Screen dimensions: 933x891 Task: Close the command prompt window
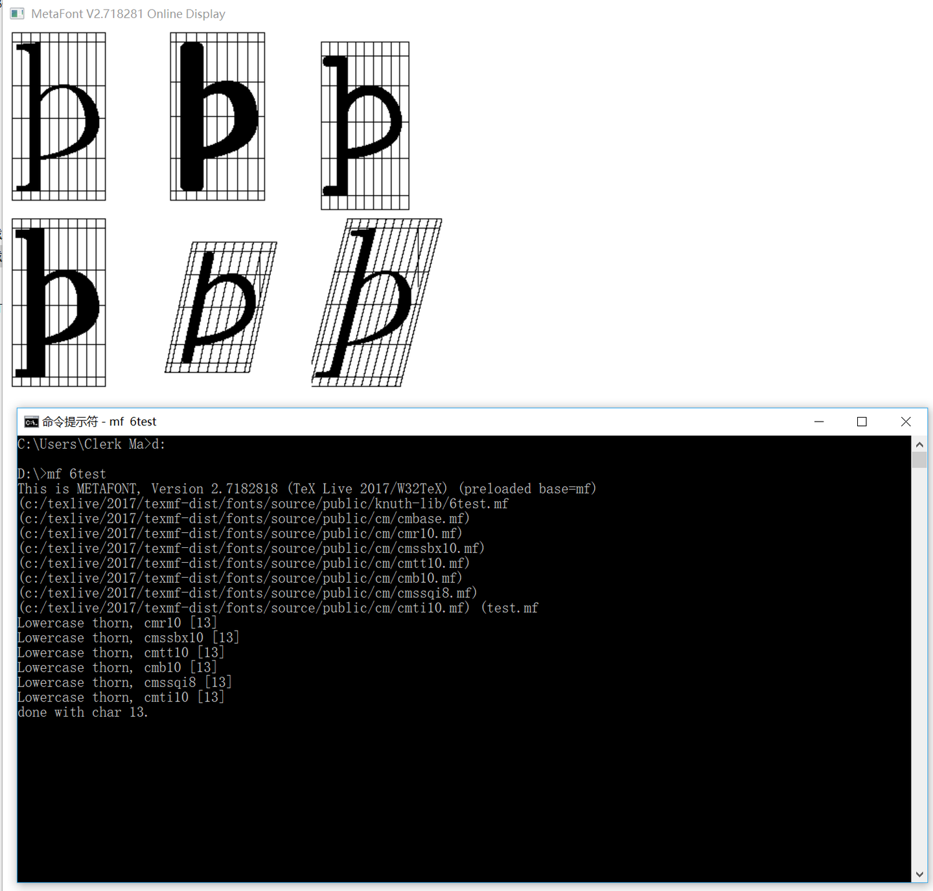click(906, 422)
